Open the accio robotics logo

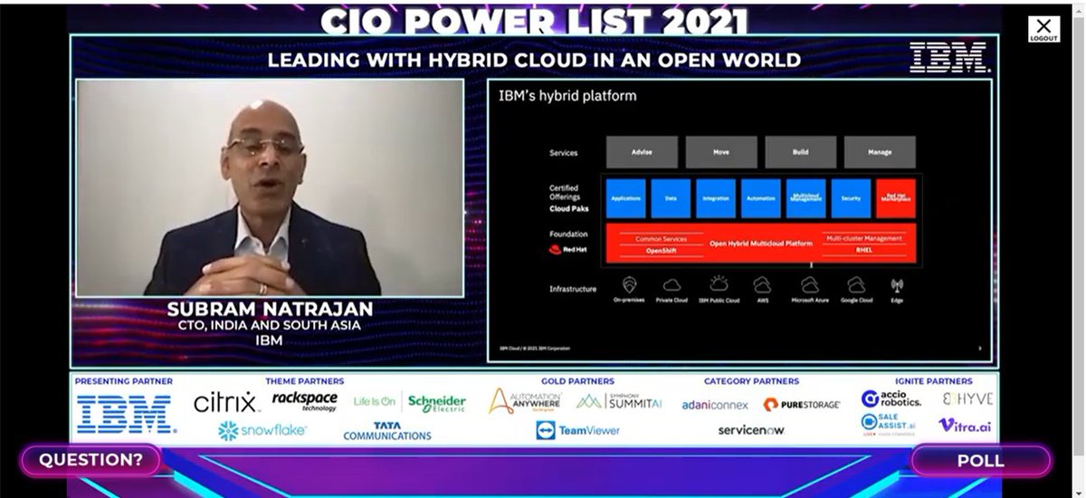point(891,399)
